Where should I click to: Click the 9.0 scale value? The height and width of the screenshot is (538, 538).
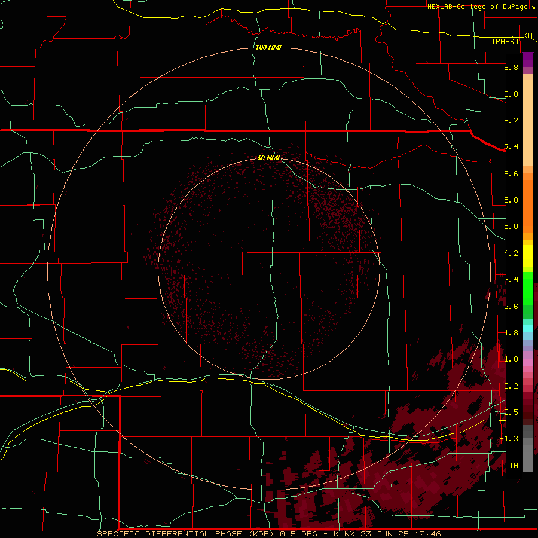click(x=511, y=94)
